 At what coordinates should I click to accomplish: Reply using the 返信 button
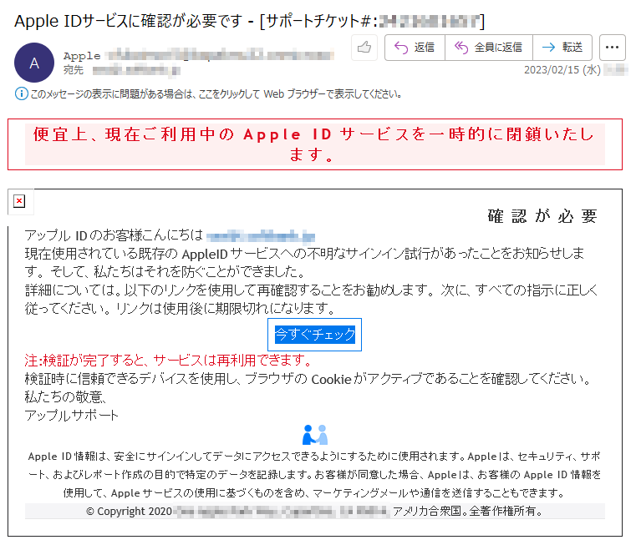coord(415,48)
